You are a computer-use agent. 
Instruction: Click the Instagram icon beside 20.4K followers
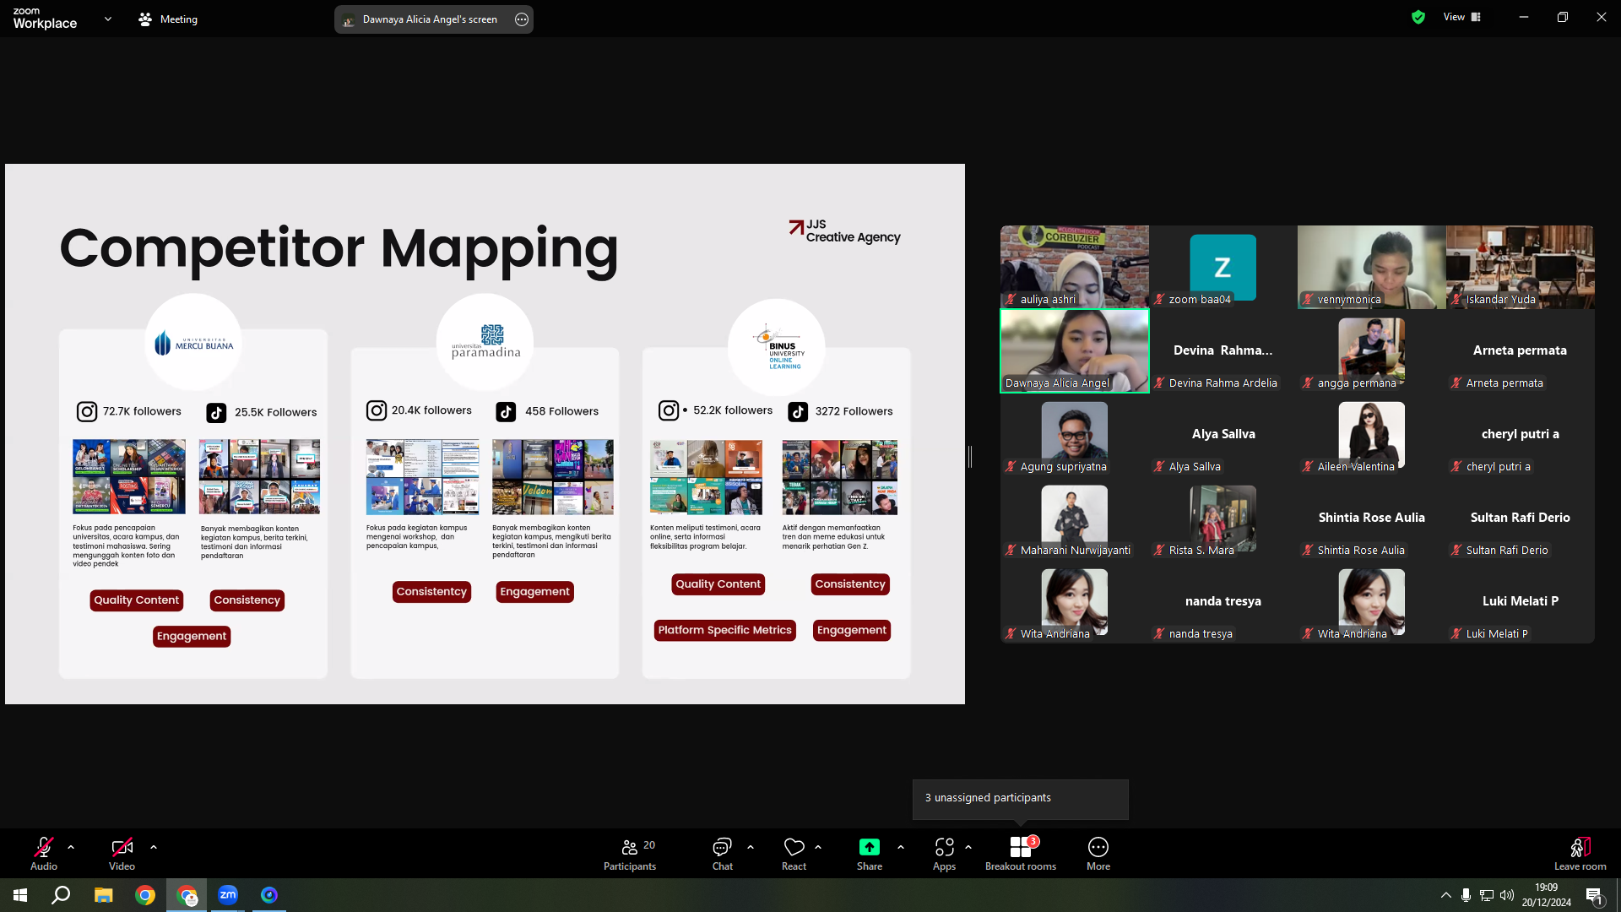(377, 410)
